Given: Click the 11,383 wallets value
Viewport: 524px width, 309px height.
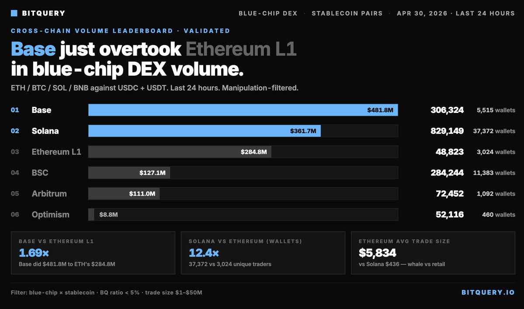Looking at the screenshot, I should click(494, 173).
